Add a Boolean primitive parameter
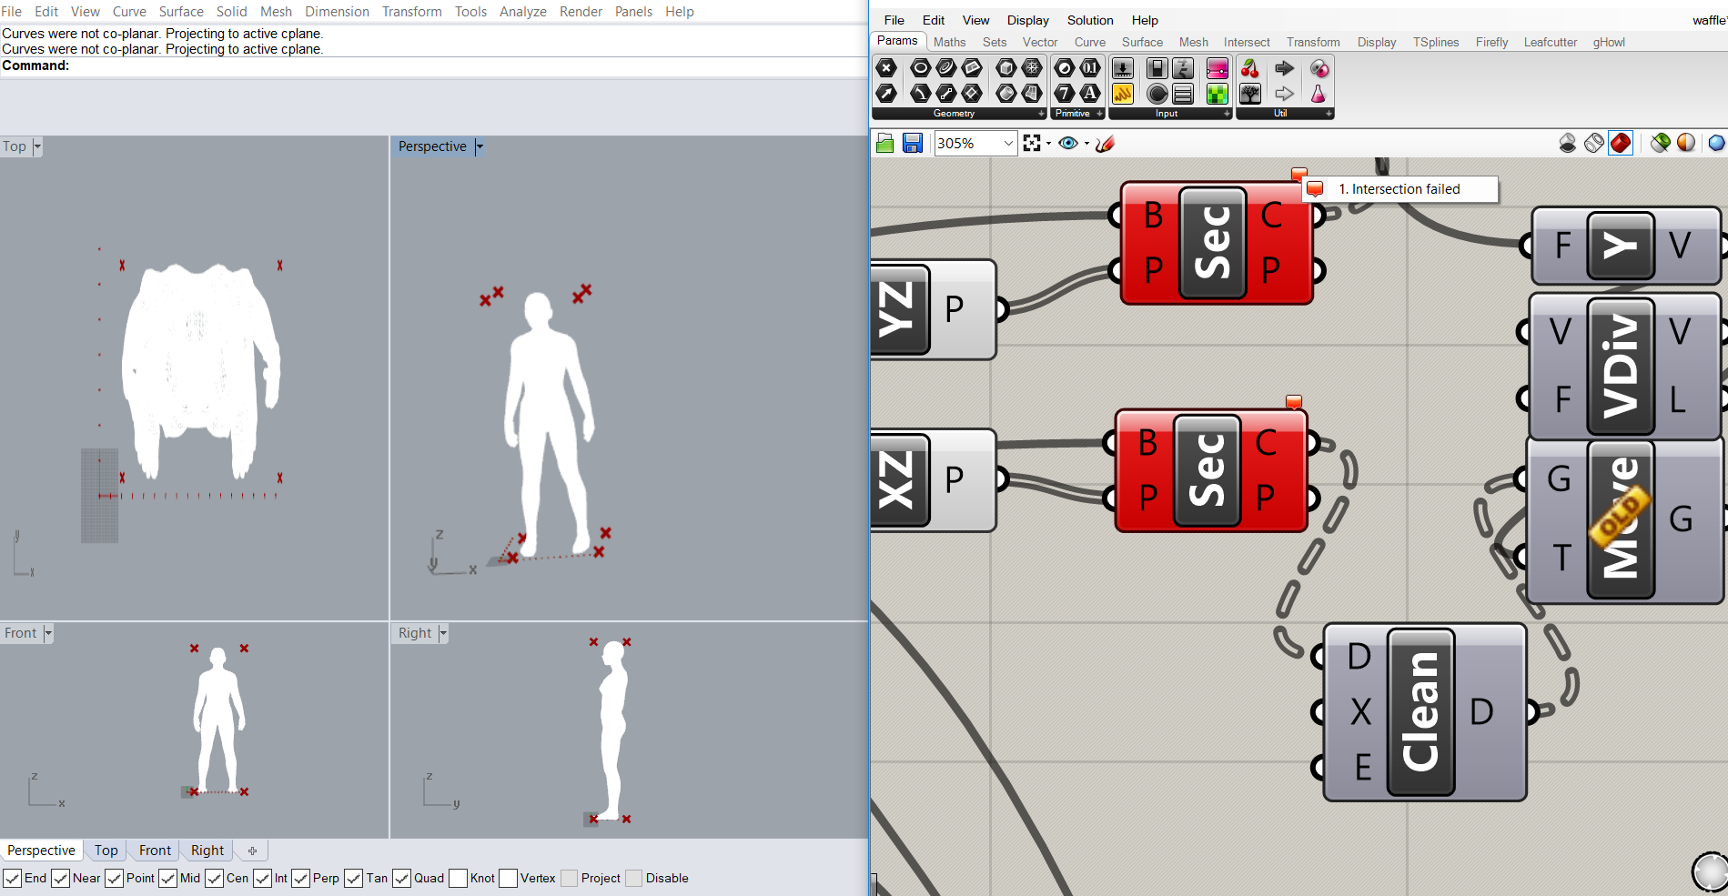 1065,68
